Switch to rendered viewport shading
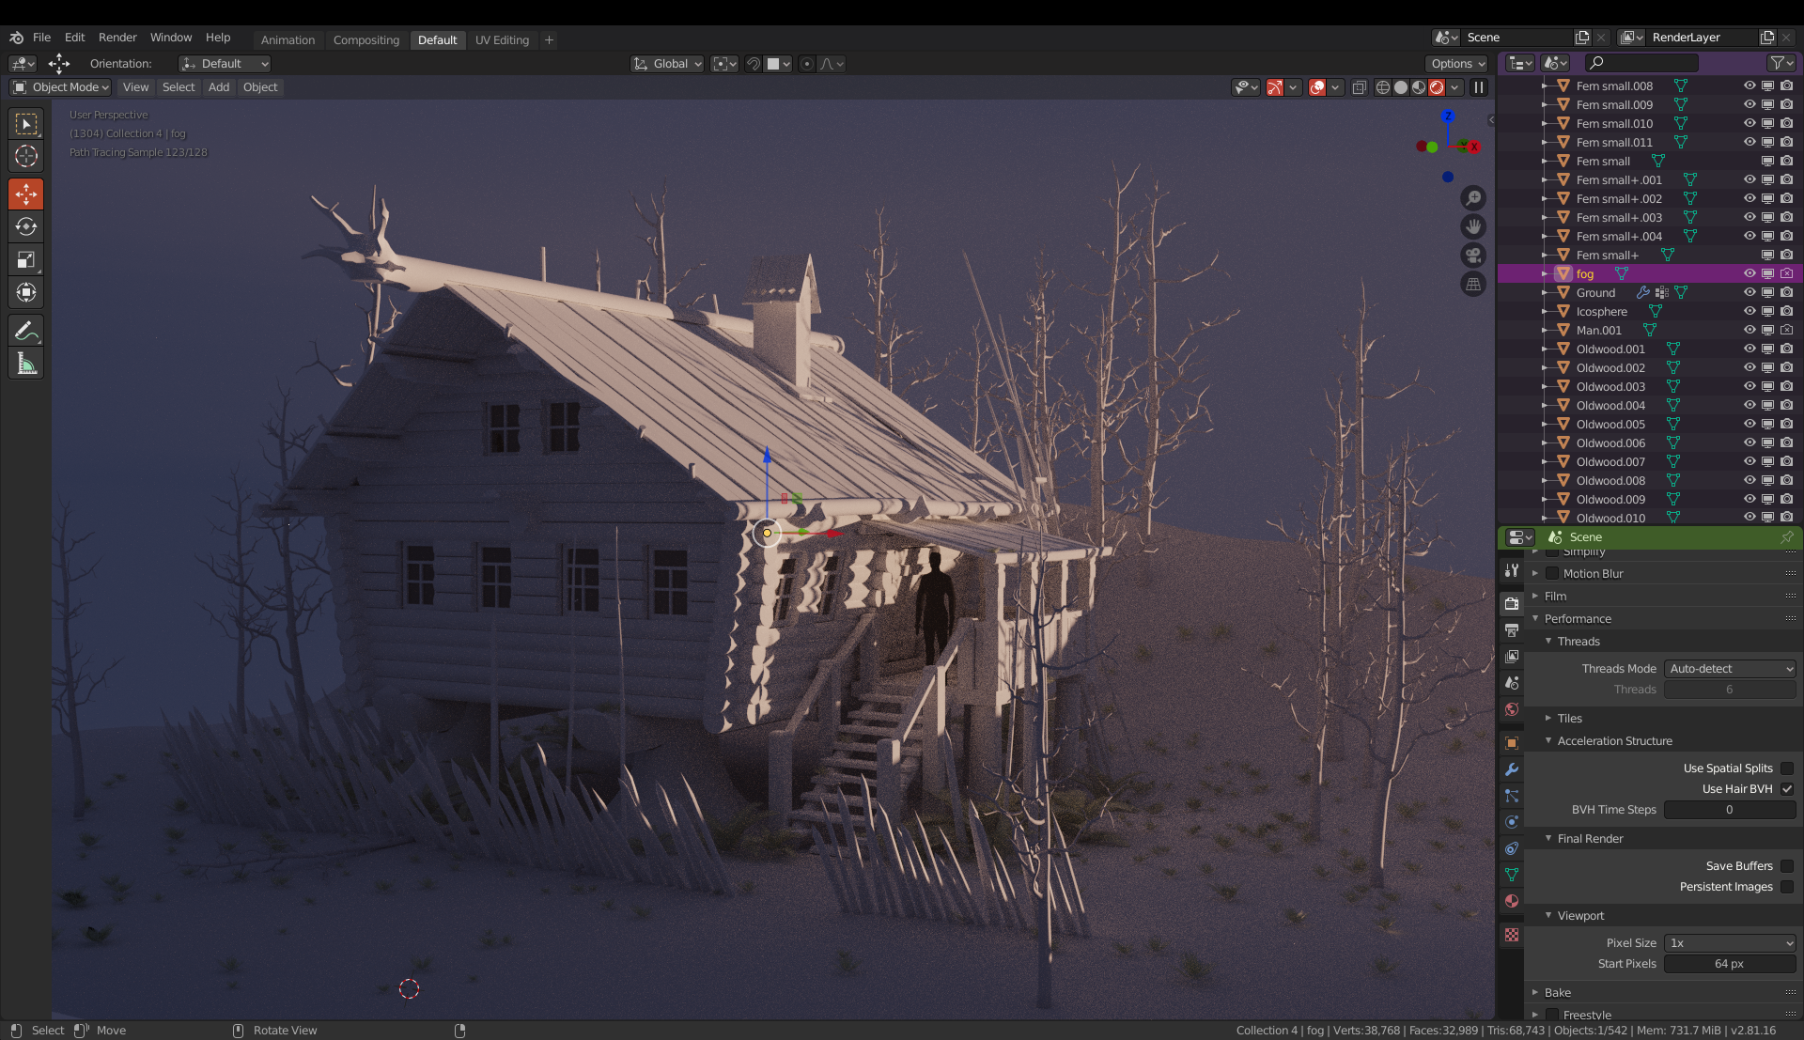1804x1040 pixels. [1437, 87]
